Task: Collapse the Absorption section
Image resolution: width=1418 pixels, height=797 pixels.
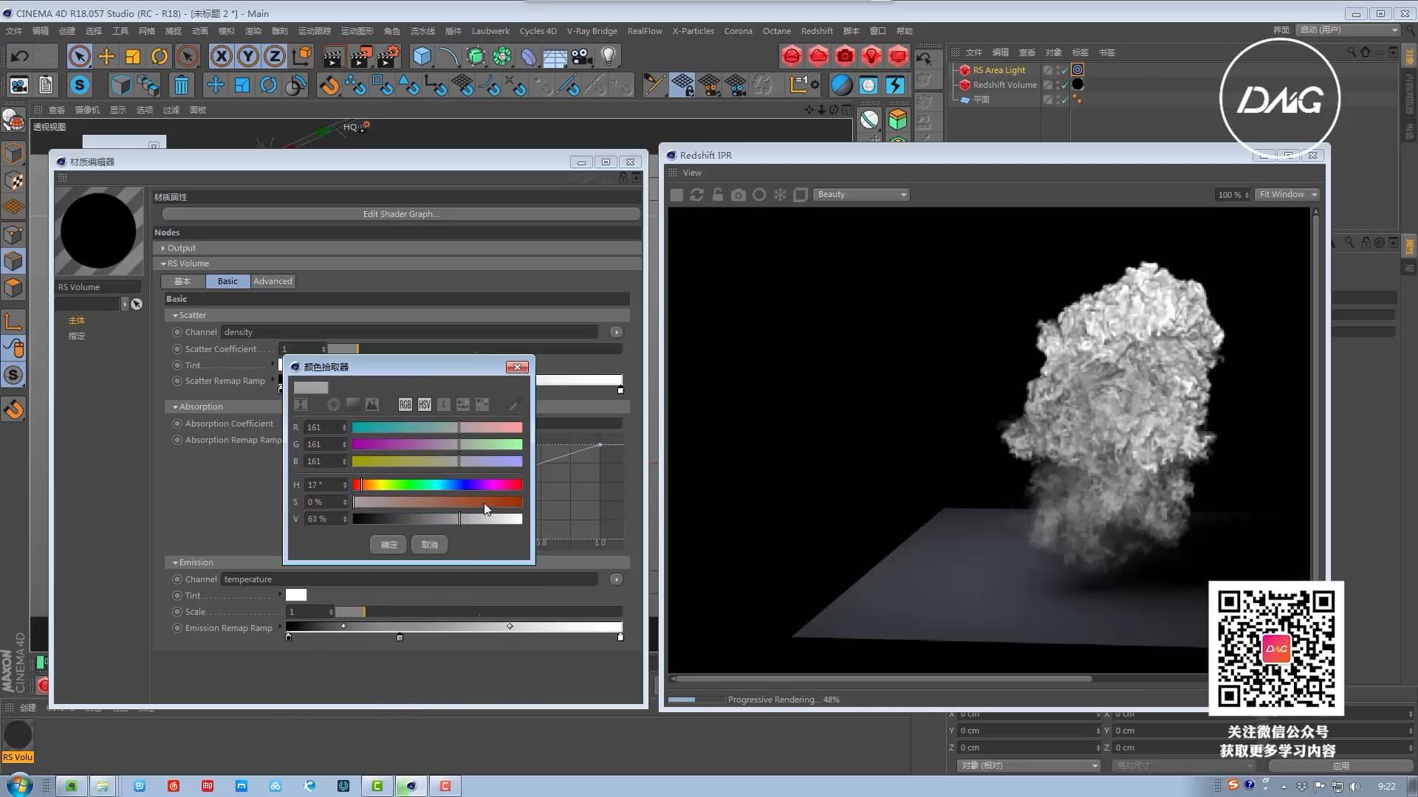Action: (x=176, y=407)
